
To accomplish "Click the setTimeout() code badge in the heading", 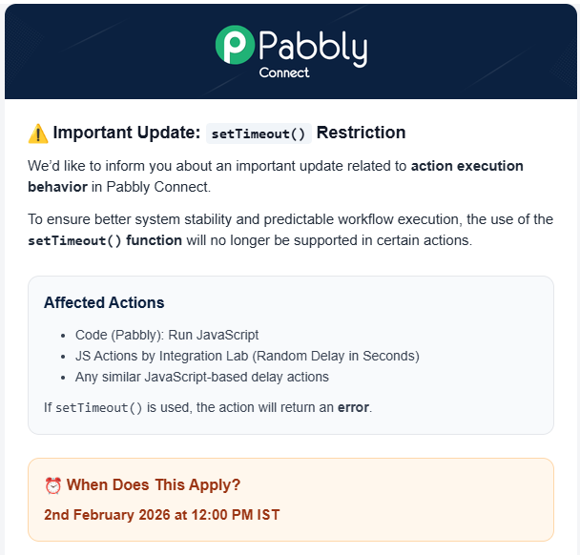I will coord(259,134).
